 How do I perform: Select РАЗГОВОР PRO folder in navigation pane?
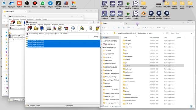pos(110,96)
